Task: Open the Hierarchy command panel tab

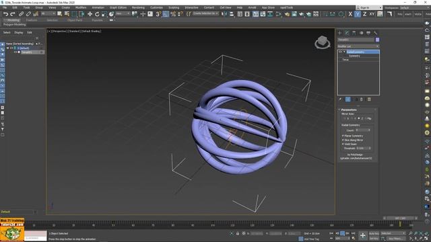Action: (x=354, y=33)
